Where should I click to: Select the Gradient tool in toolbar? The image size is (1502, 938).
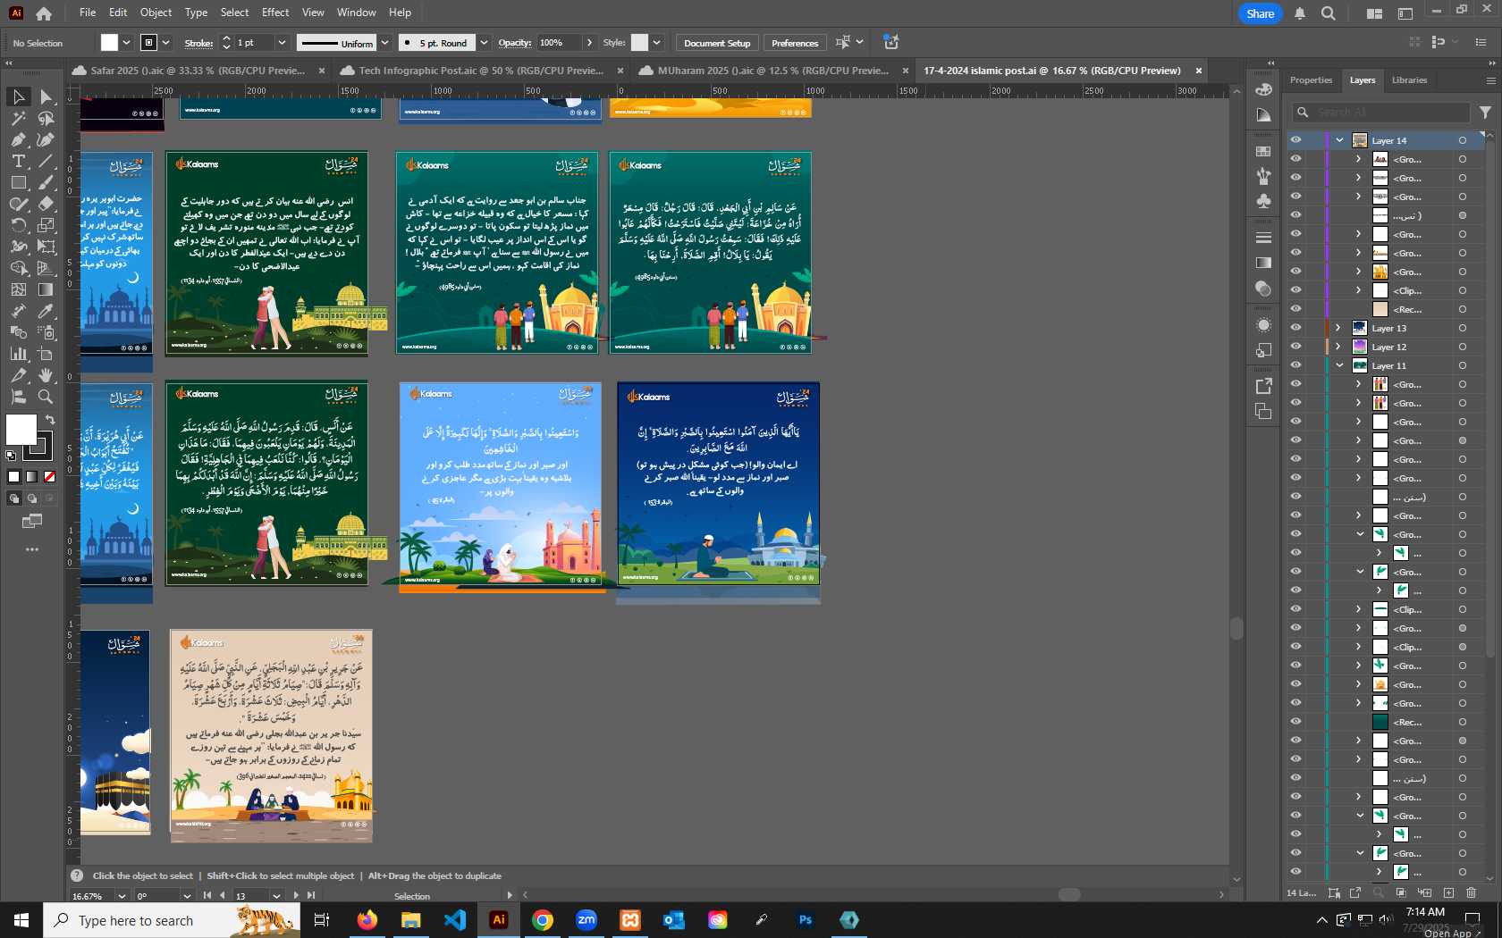pos(46,289)
